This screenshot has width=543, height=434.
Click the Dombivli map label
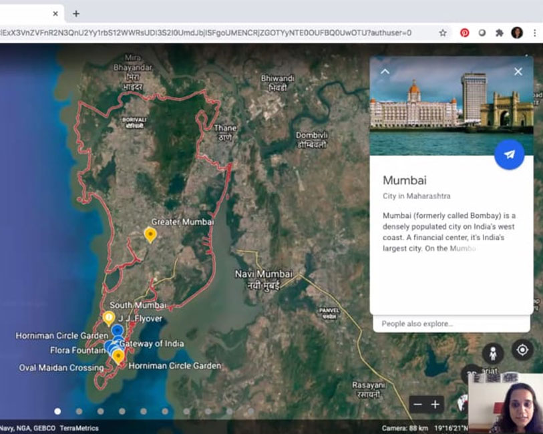[x=312, y=140]
